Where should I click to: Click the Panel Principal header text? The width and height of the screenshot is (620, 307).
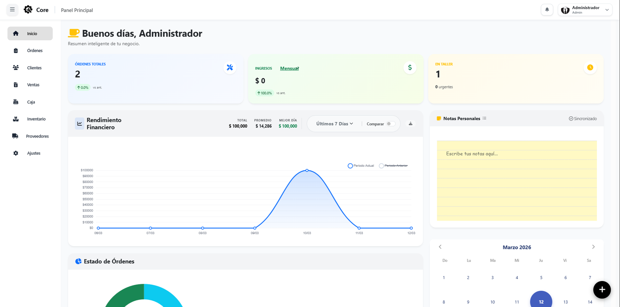[77, 10]
